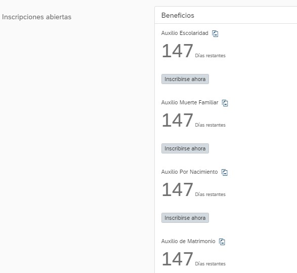Click the 147 counter for Auxilio Por Nacimiento
This screenshot has height=273, width=297.
(x=178, y=189)
